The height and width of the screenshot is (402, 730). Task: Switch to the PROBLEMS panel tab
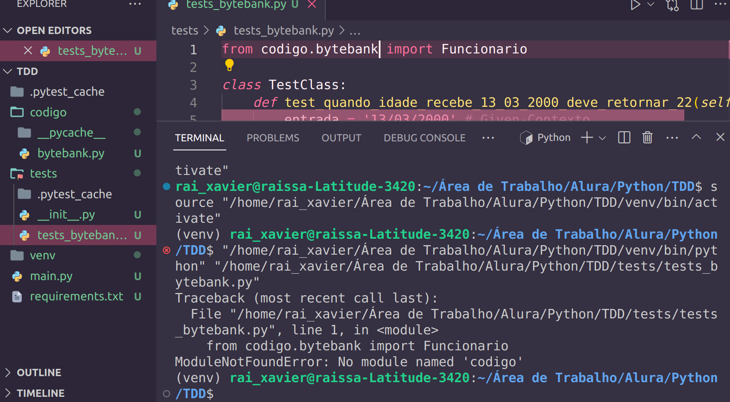coord(273,138)
